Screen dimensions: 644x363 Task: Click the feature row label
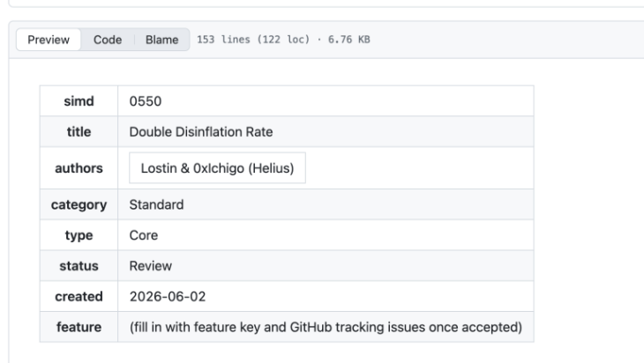pos(79,327)
